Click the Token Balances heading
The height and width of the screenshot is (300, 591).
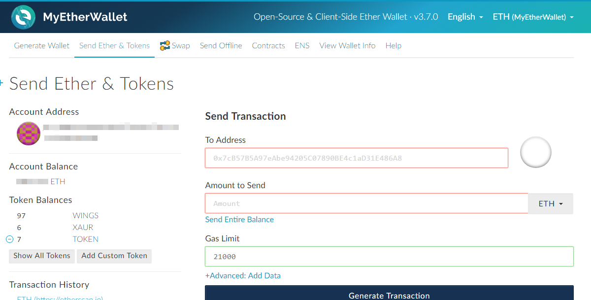click(x=41, y=200)
